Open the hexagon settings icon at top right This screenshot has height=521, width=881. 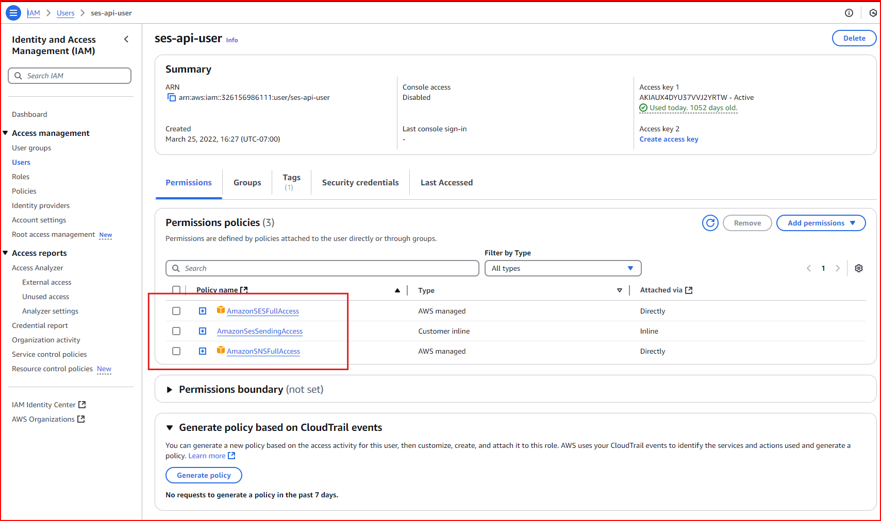[x=873, y=13]
